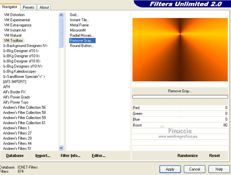Open Help
231x175 pixels.
(219, 169)
